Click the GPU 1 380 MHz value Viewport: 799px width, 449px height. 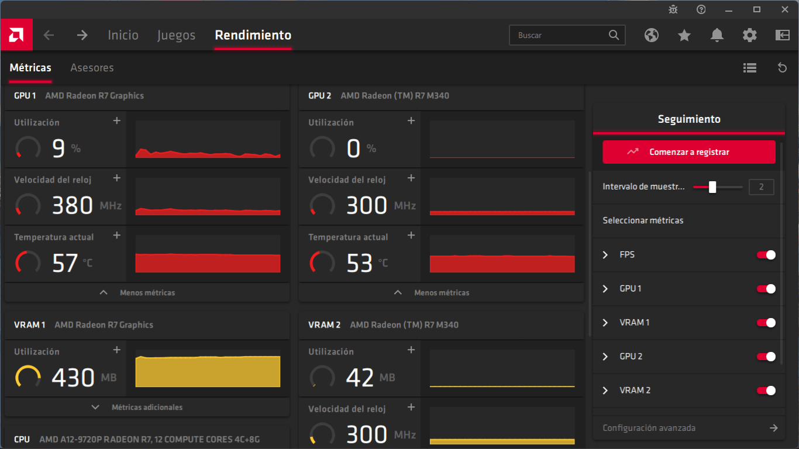coord(73,206)
